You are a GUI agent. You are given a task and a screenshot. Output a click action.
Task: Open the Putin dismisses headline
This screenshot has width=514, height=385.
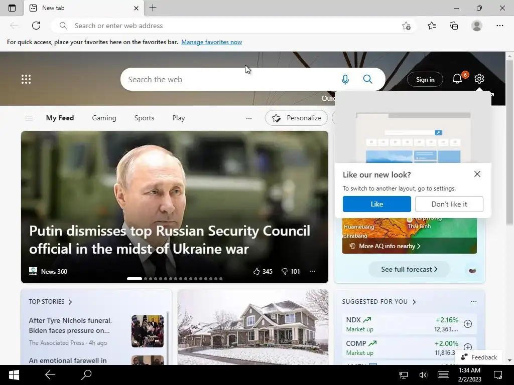click(x=170, y=240)
